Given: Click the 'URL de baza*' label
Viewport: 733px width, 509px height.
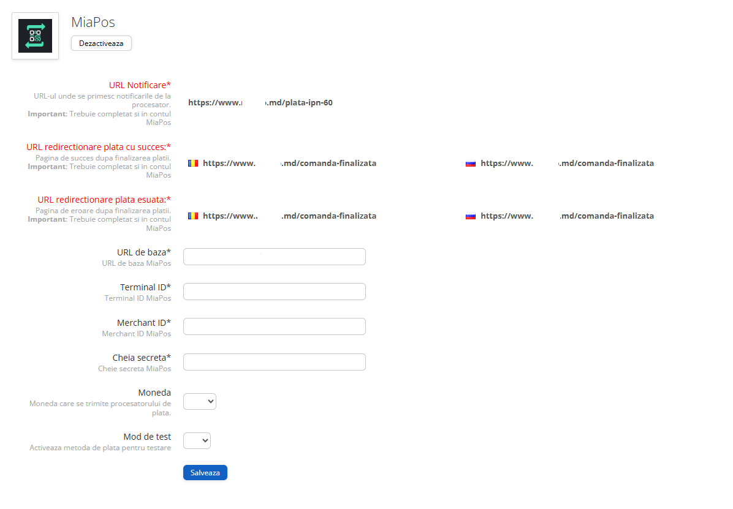Looking at the screenshot, I should tap(144, 252).
